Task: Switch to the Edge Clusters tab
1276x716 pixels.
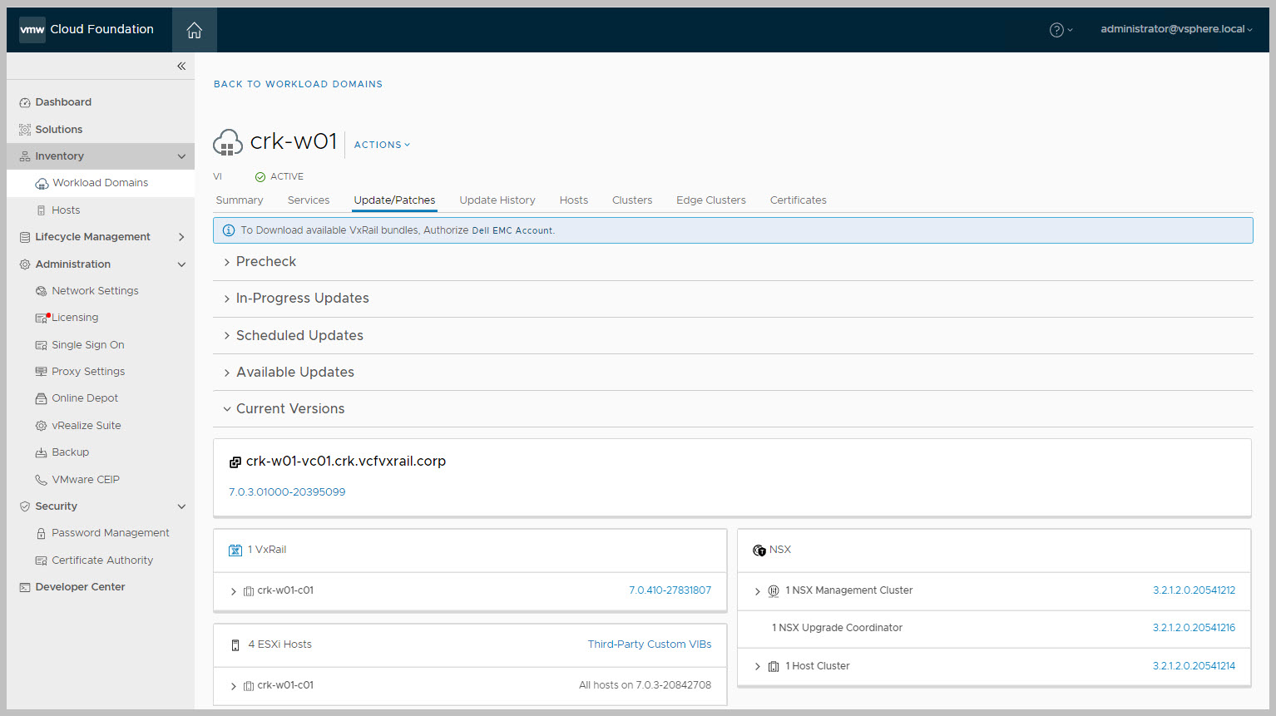Action: [x=710, y=200]
